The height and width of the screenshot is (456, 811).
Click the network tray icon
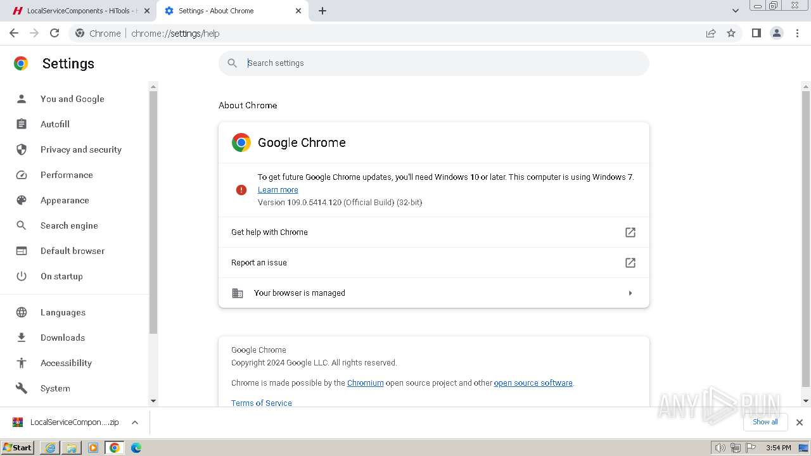pyautogui.click(x=735, y=448)
